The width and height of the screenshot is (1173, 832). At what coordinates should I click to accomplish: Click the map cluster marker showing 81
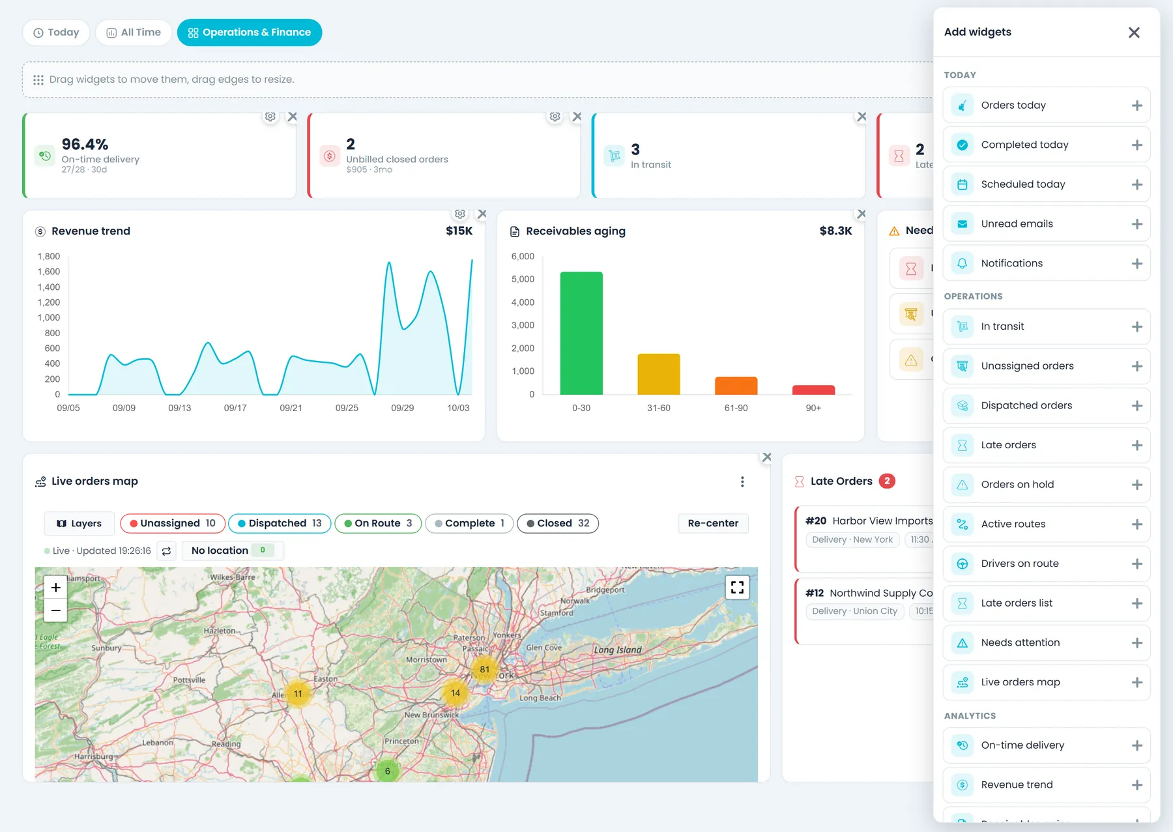click(x=484, y=669)
